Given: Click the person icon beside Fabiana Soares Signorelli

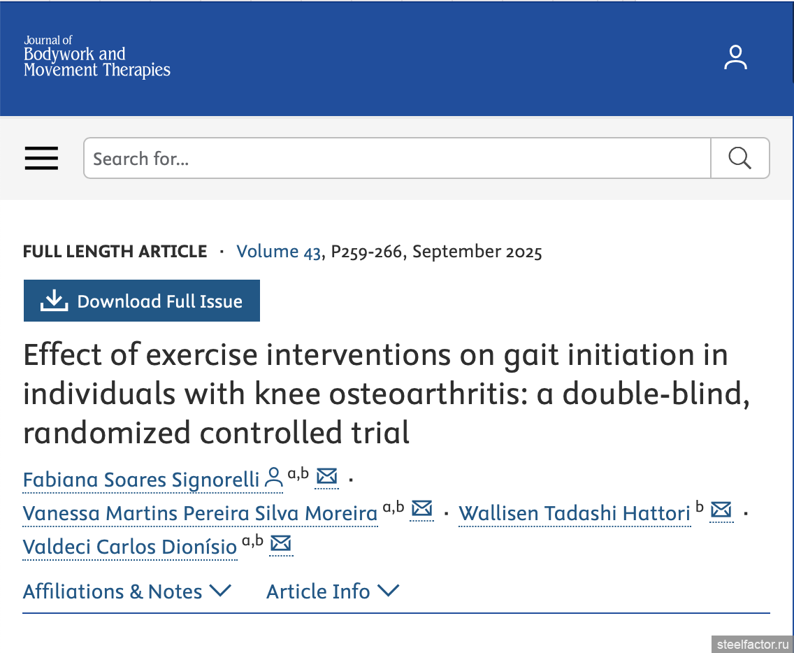Looking at the screenshot, I should tap(274, 478).
